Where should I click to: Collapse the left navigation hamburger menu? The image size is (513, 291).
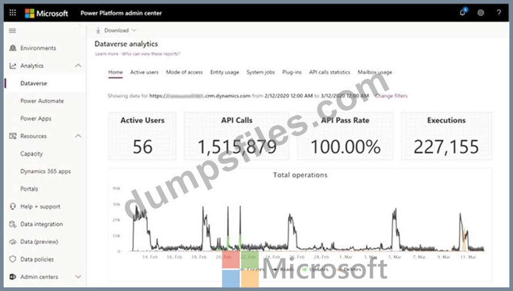point(12,30)
